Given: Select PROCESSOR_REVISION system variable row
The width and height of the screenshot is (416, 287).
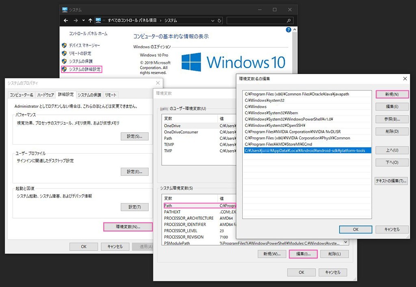Looking at the screenshot, I should [x=199, y=237].
